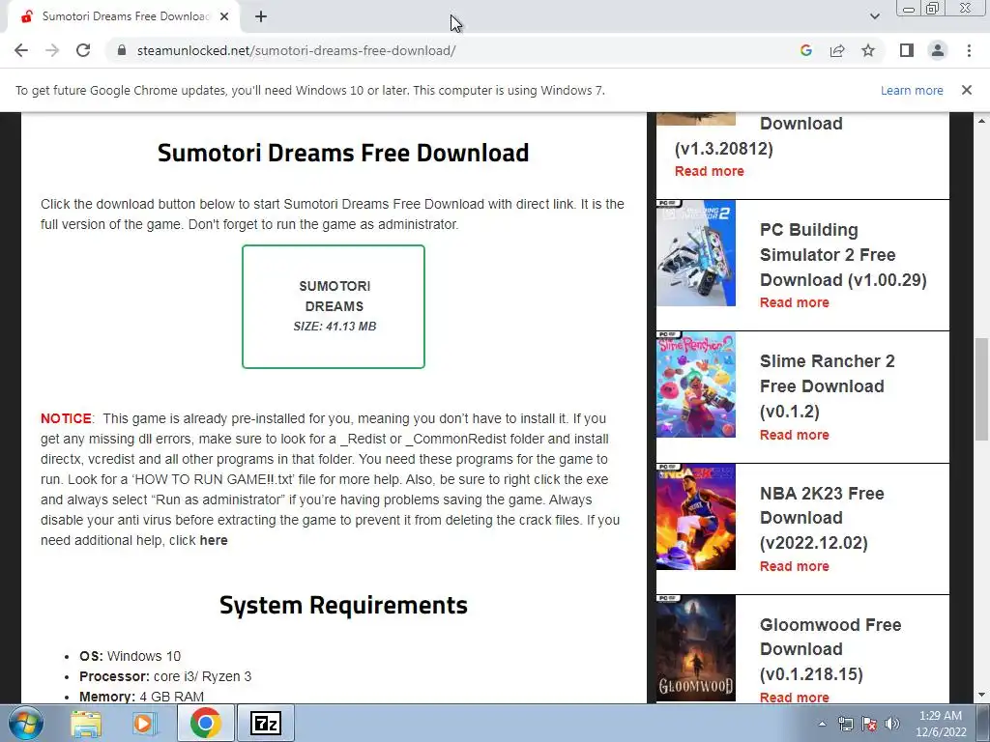Open the Chrome profile avatar

(938, 50)
